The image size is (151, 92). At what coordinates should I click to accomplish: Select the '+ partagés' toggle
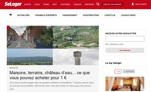click(x=129, y=71)
